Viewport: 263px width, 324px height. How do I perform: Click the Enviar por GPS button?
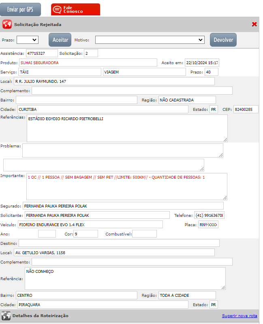(x=21, y=9)
